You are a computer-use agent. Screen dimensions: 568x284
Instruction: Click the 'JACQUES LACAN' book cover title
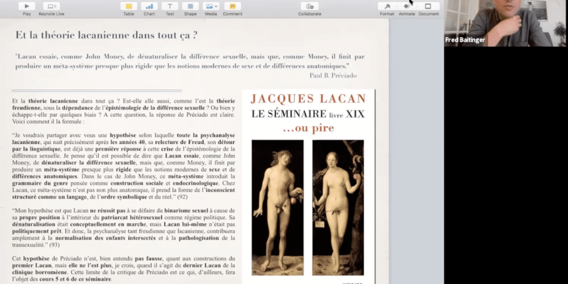[x=308, y=99]
